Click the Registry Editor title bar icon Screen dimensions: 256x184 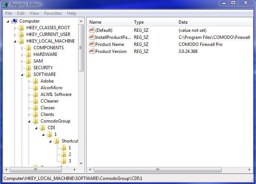click(x=5, y=4)
